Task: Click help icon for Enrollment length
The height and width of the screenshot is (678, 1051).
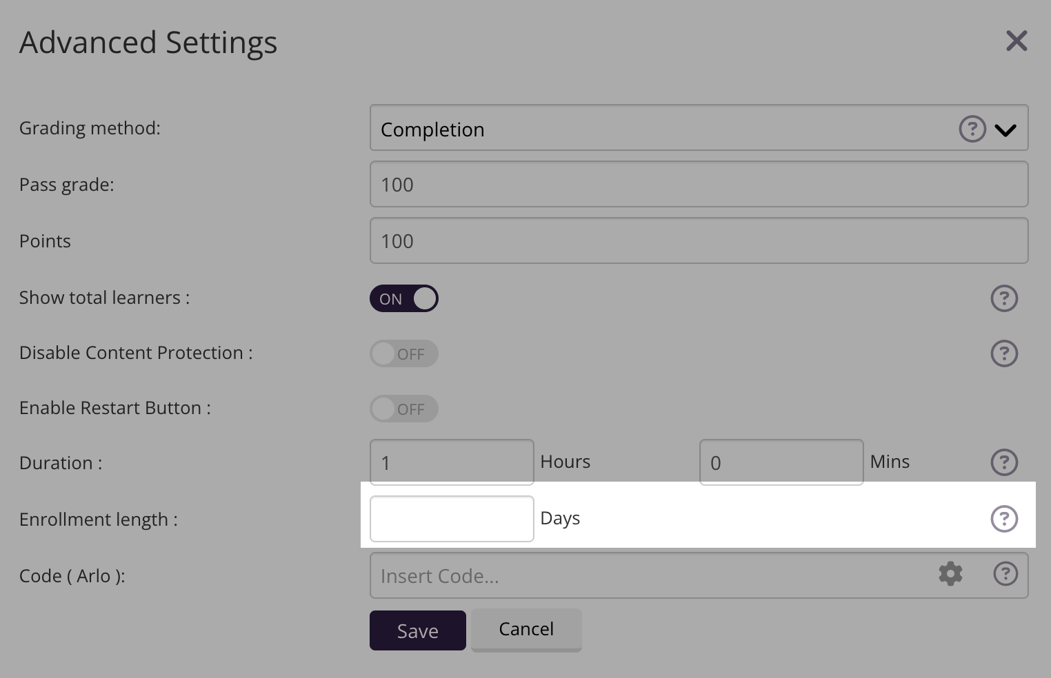Action: [1003, 519]
